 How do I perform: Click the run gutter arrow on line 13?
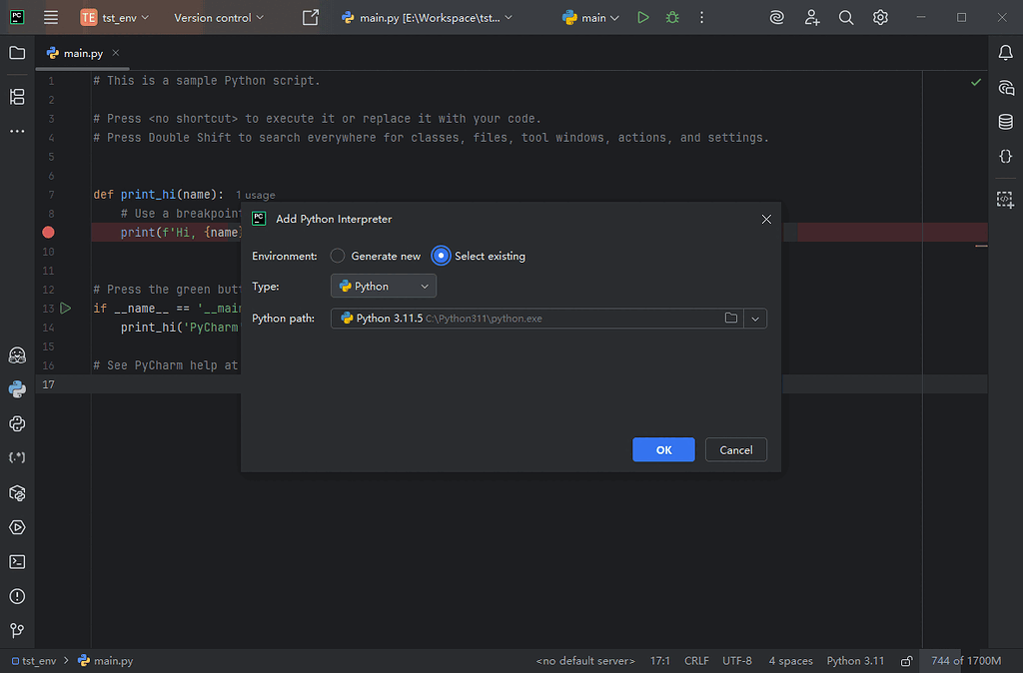coord(66,308)
